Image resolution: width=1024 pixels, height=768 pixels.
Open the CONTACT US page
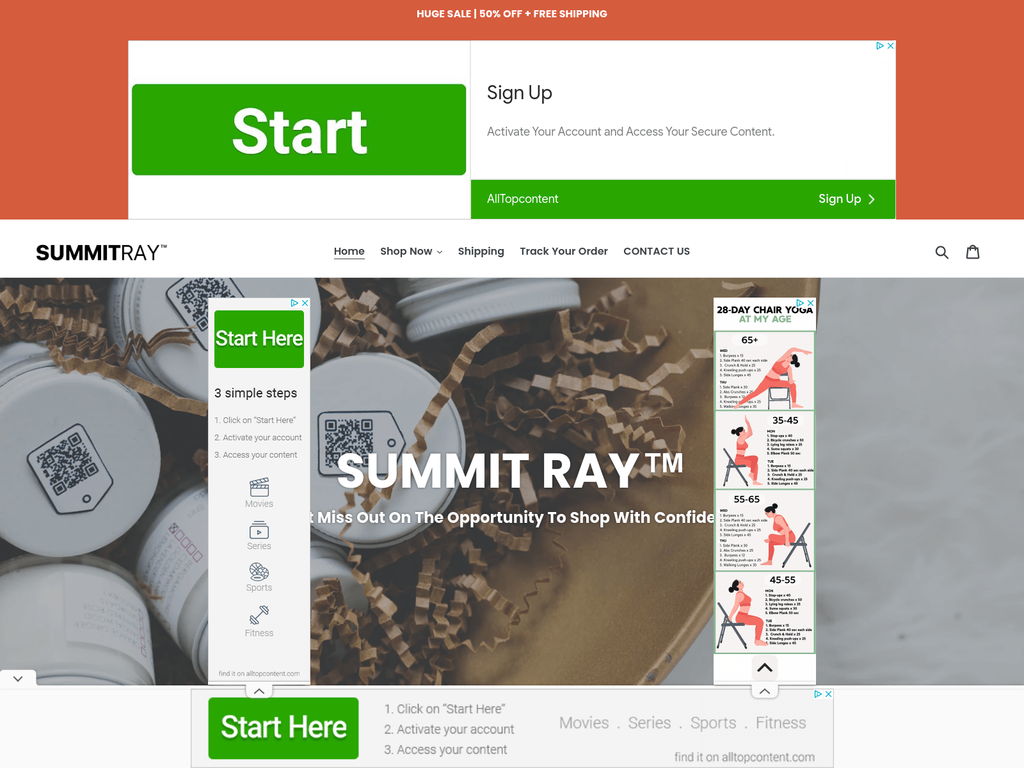tap(657, 252)
